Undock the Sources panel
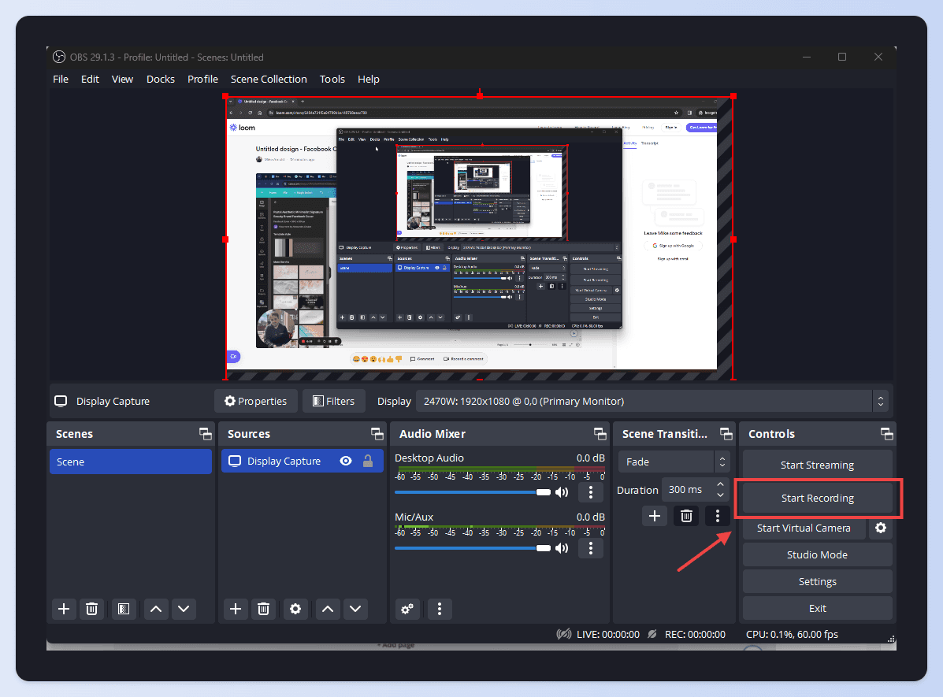 tap(377, 434)
